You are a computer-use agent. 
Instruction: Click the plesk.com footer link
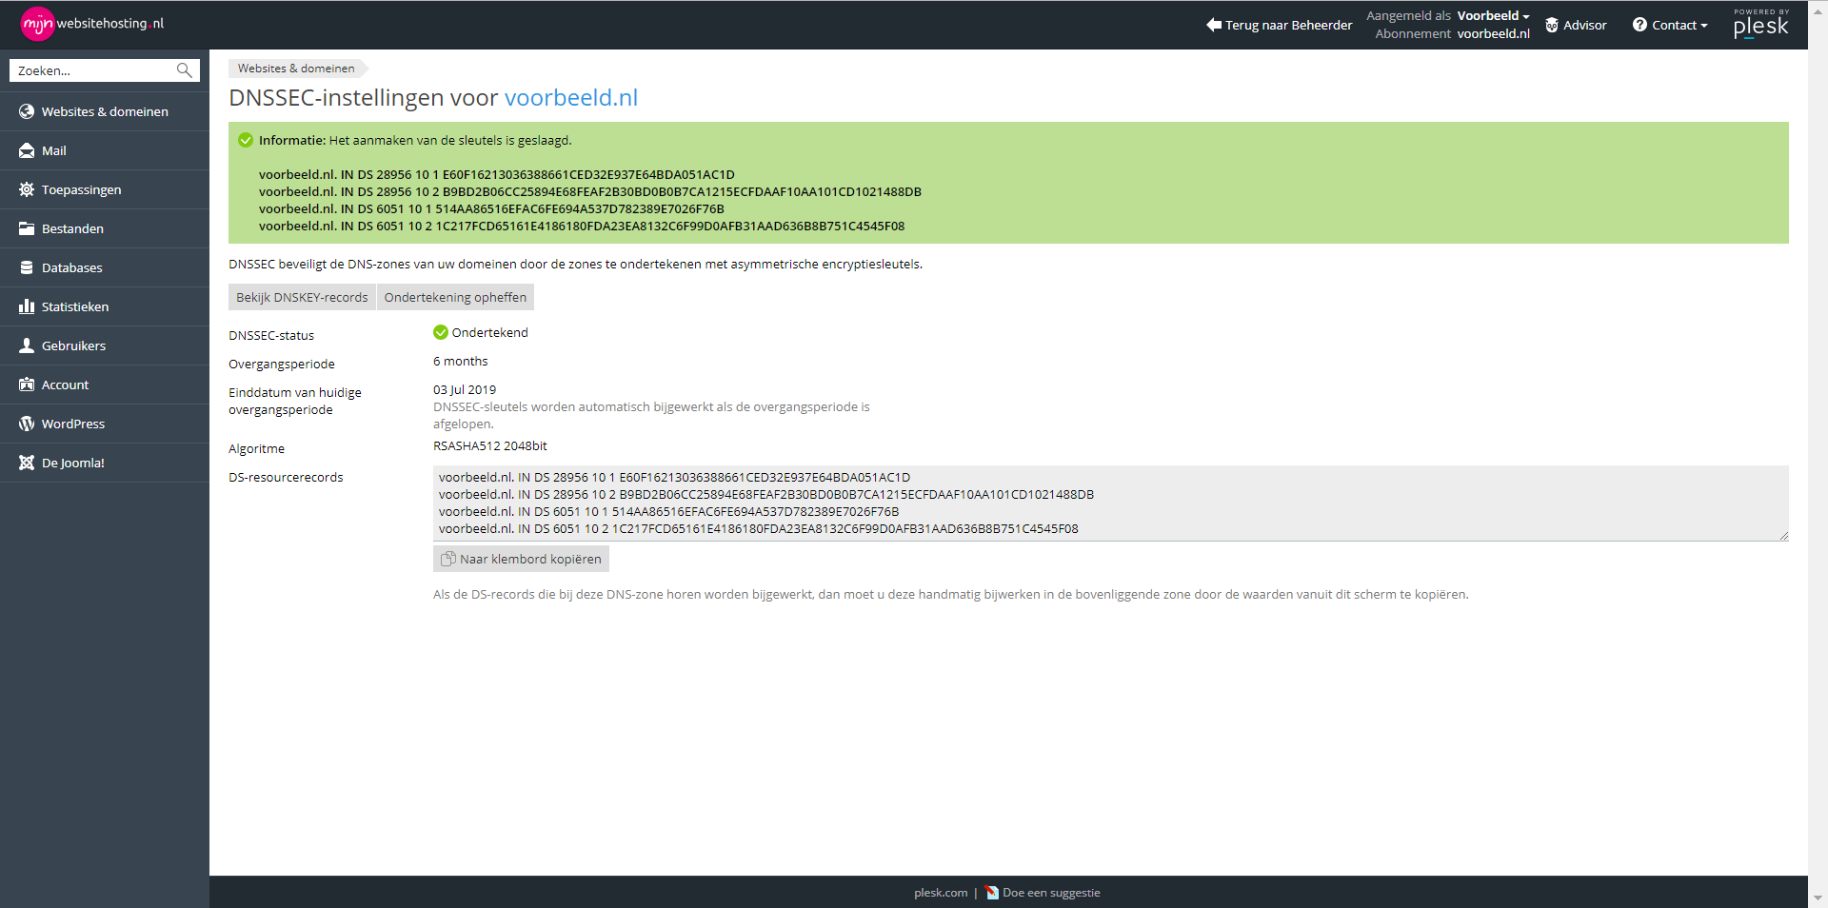pos(941,893)
